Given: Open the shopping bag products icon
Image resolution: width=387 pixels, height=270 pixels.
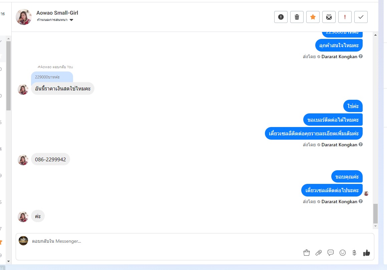Looking at the screenshot, I should [x=307, y=253].
